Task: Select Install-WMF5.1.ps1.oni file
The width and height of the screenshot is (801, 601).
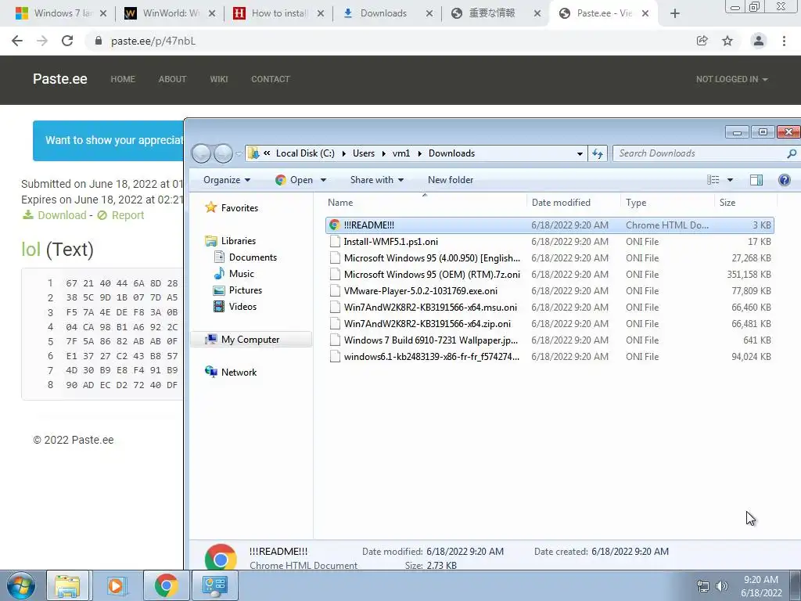Action: [x=550, y=241]
